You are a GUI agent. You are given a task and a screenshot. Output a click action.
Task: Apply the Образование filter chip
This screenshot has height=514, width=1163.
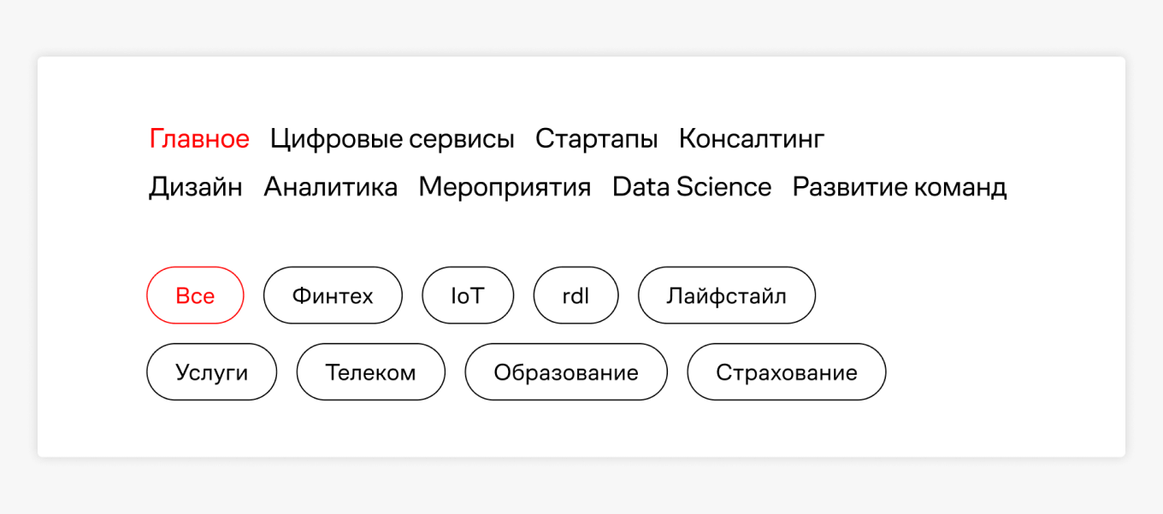pos(565,371)
